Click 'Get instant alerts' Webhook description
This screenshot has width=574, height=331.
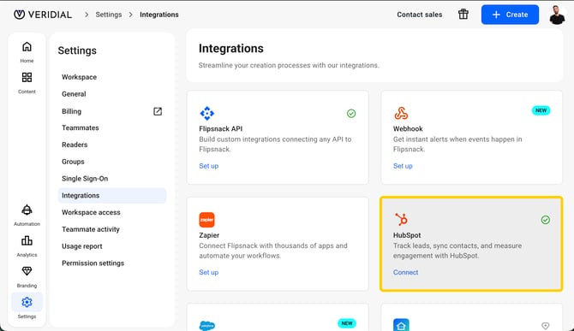[457, 145]
